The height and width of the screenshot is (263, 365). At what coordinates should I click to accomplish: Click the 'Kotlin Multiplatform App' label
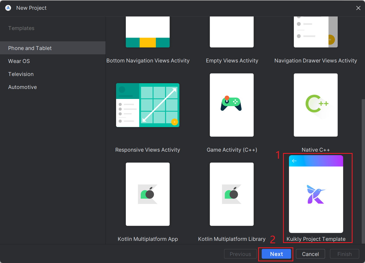tap(148, 239)
